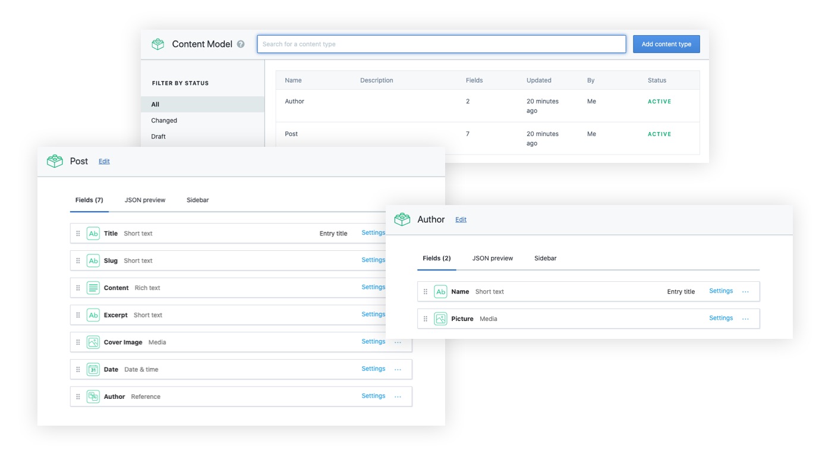Open more actions for Cover Image field
The image size is (838, 475).
(398, 342)
